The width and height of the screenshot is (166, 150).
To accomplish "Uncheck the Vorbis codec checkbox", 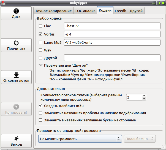I will [x=40, y=34].
